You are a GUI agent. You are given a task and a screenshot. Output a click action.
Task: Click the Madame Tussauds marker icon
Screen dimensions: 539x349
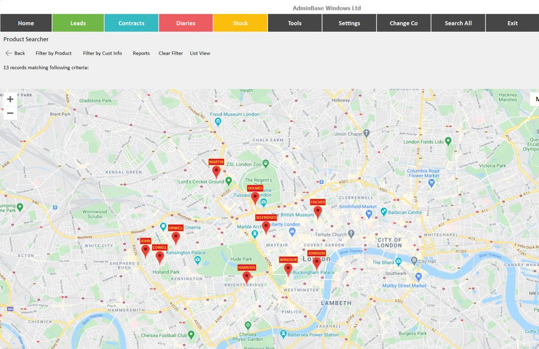pos(263,203)
